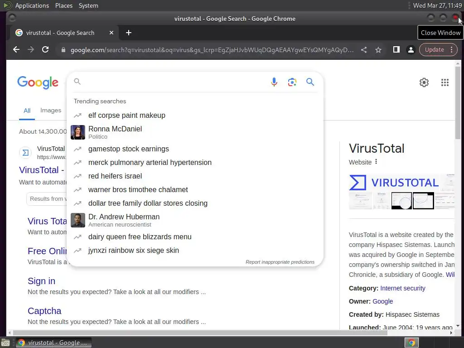Image resolution: width=464 pixels, height=348 pixels.
Task: Reload the current page
Action: [45, 50]
